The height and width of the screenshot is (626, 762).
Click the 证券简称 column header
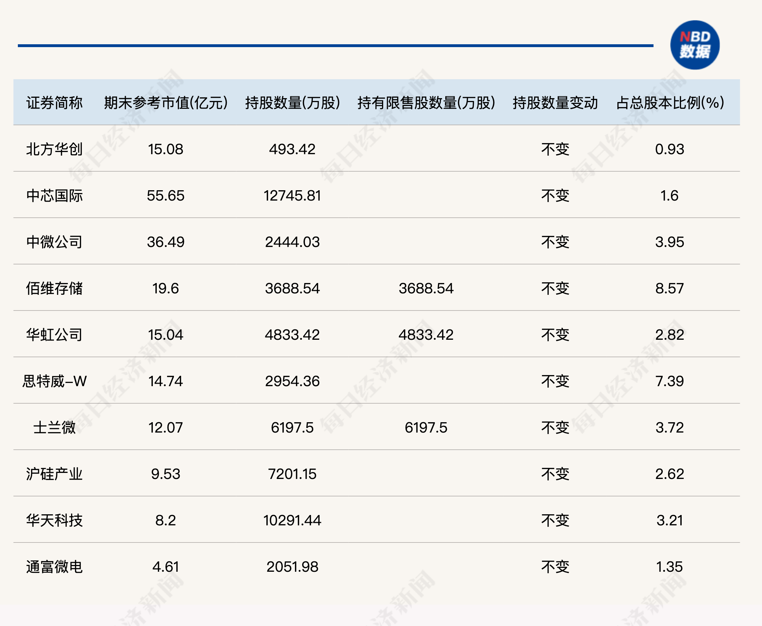(x=54, y=103)
